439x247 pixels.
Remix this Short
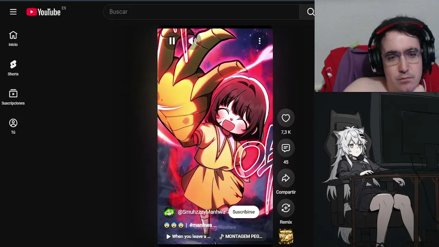point(286,208)
